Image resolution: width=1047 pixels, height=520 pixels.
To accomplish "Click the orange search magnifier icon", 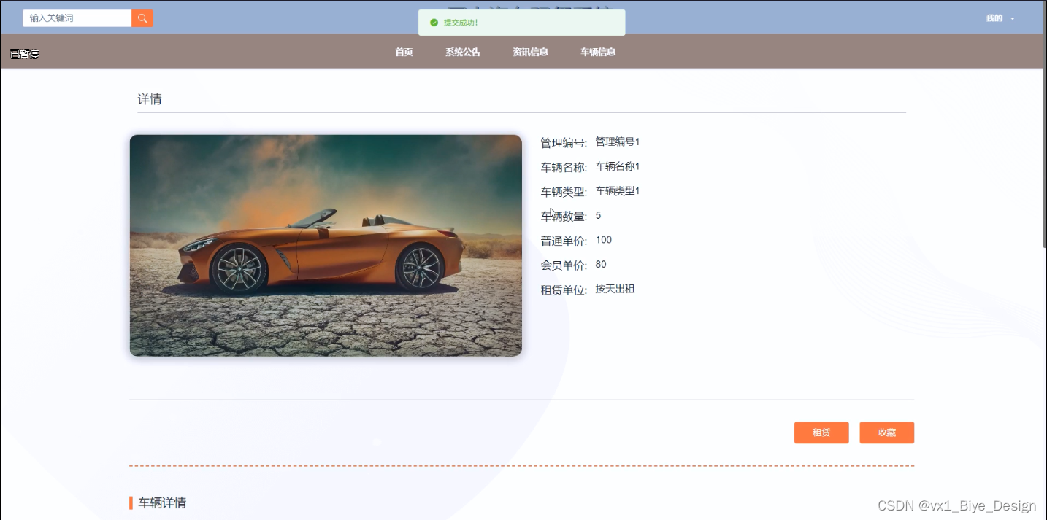I will pos(142,18).
